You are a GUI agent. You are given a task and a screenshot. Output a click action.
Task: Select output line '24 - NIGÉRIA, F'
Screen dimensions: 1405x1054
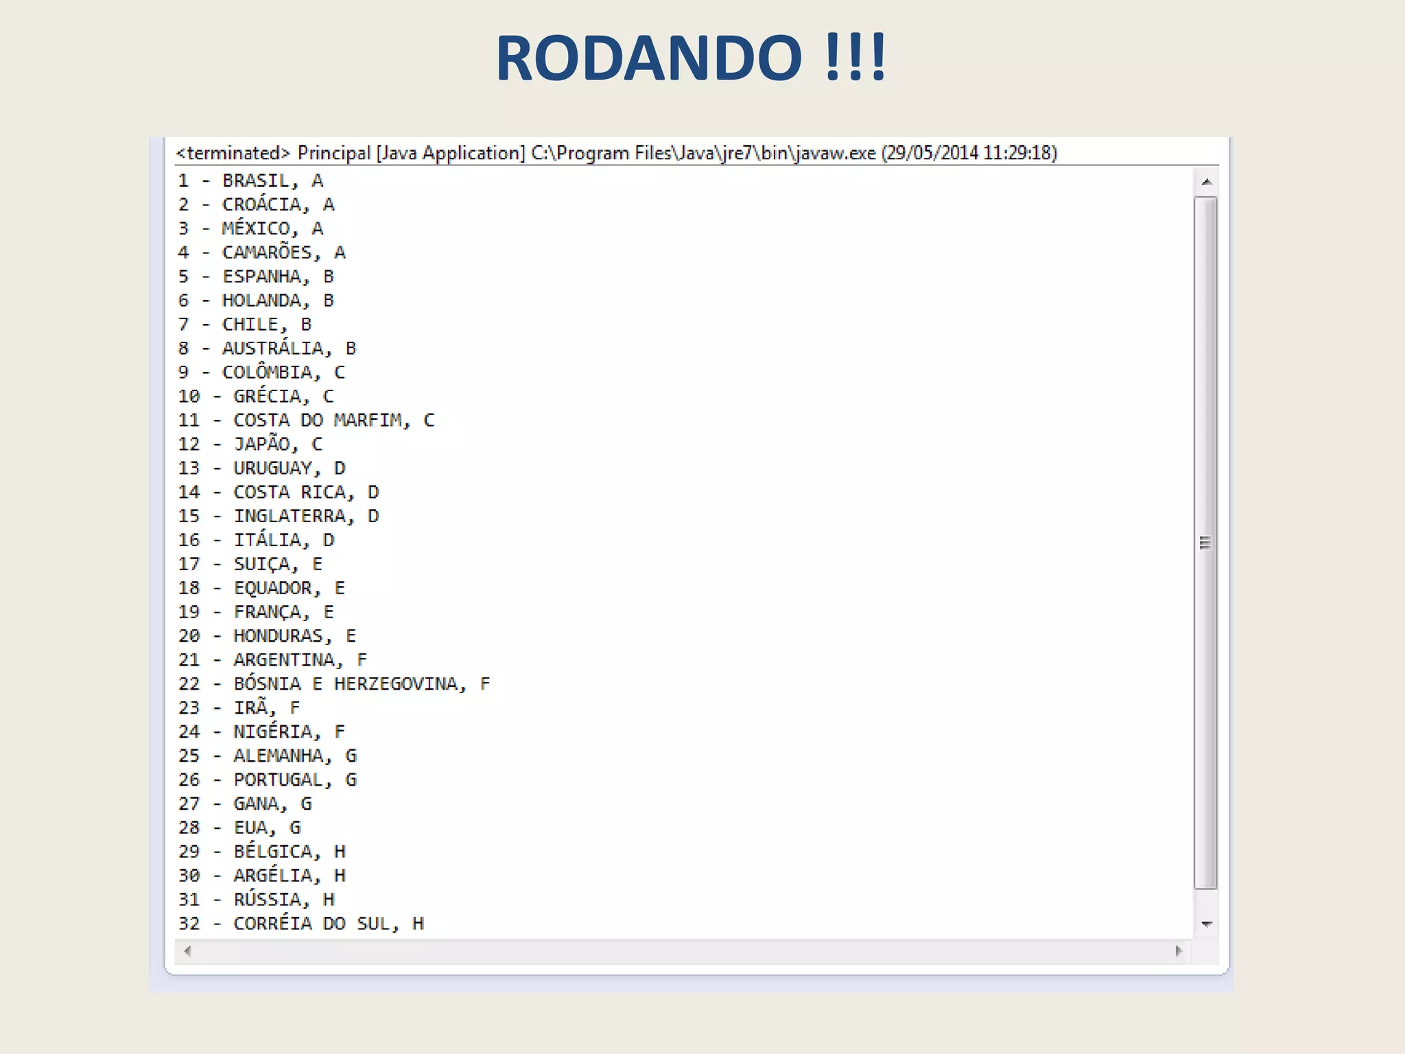coord(261,731)
